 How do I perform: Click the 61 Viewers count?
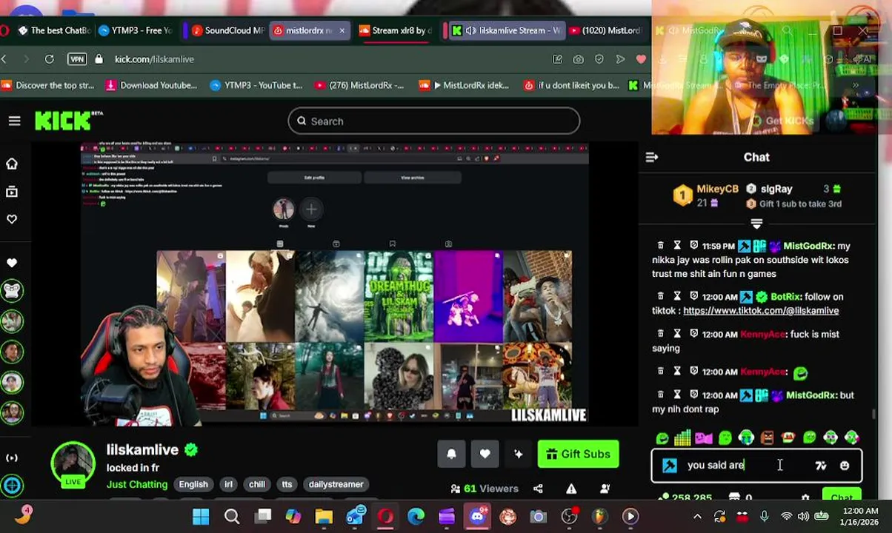click(x=485, y=489)
